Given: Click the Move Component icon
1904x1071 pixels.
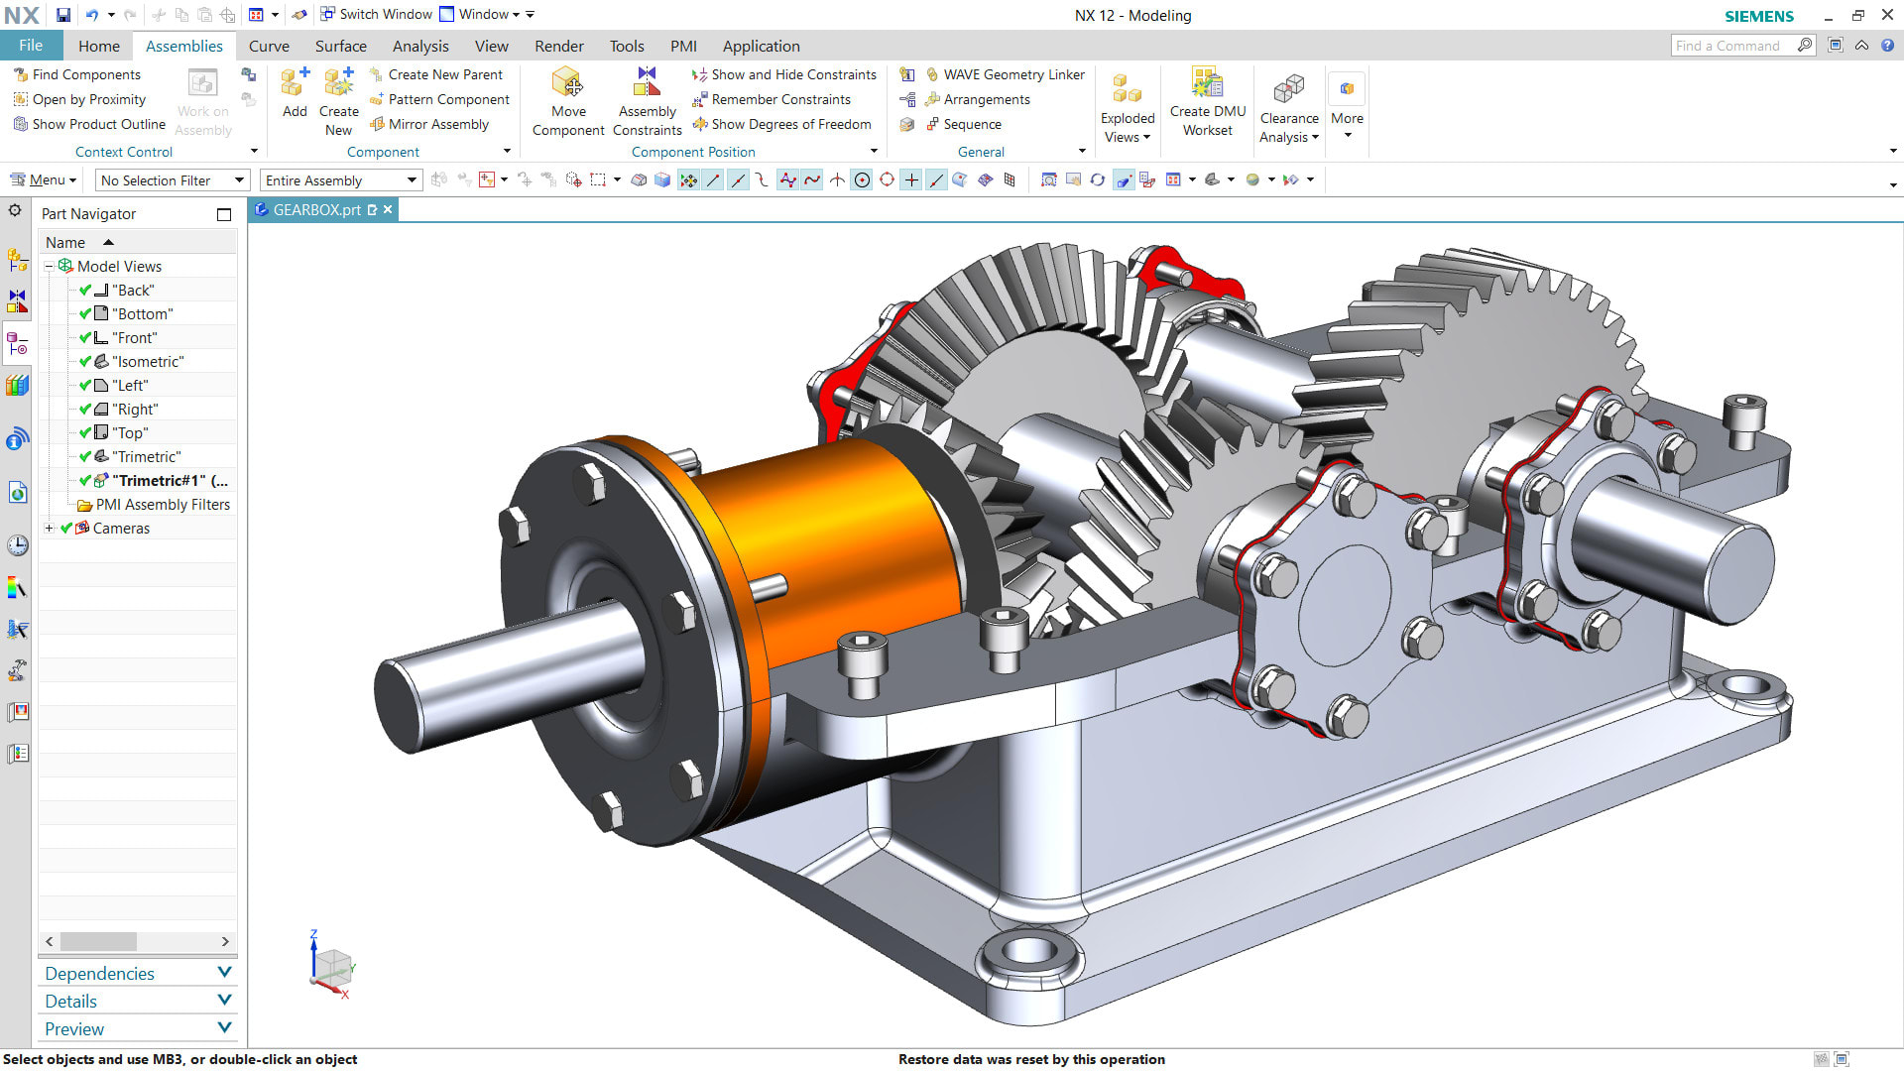Looking at the screenshot, I should (x=567, y=83).
